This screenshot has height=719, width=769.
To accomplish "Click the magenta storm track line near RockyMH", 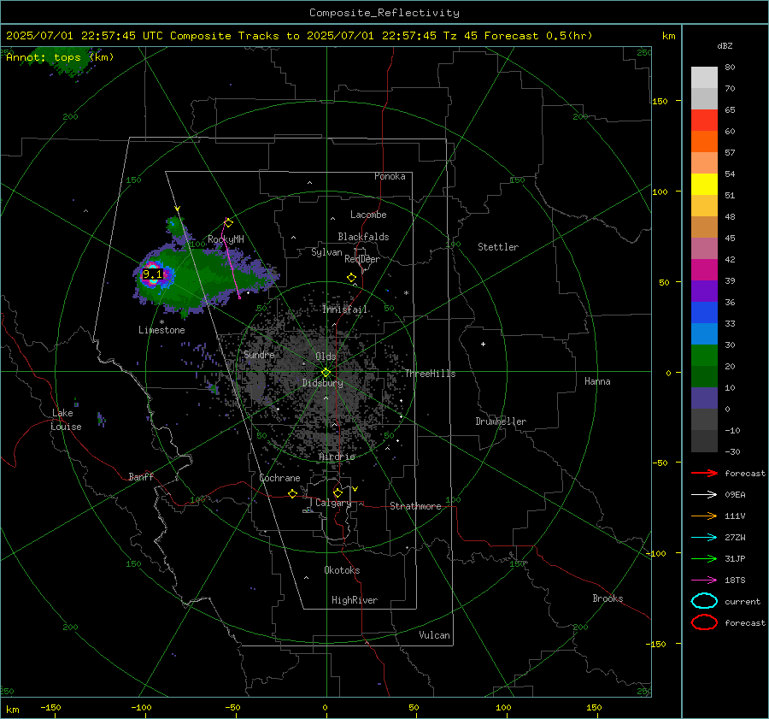I will pyautogui.click(x=232, y=258).
